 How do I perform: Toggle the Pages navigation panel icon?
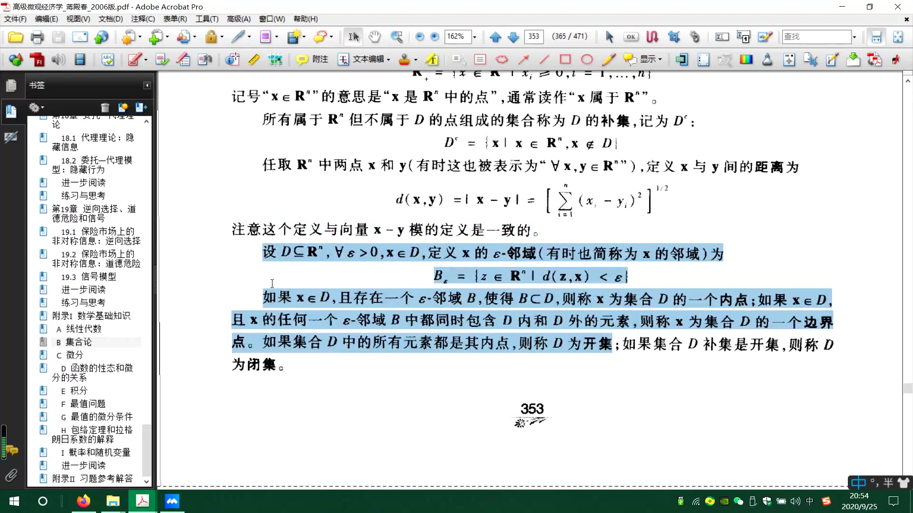click(x=11, y=85)
